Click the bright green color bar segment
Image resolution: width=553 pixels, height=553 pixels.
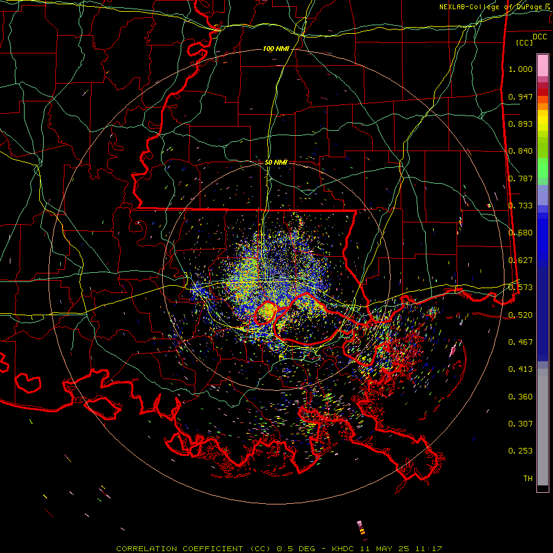click(x=543, y=167)
